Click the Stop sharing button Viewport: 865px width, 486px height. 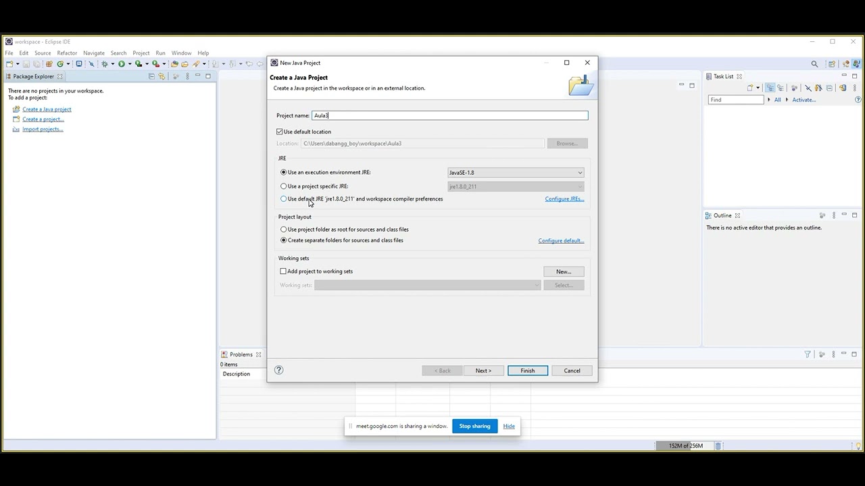[474, 426]
